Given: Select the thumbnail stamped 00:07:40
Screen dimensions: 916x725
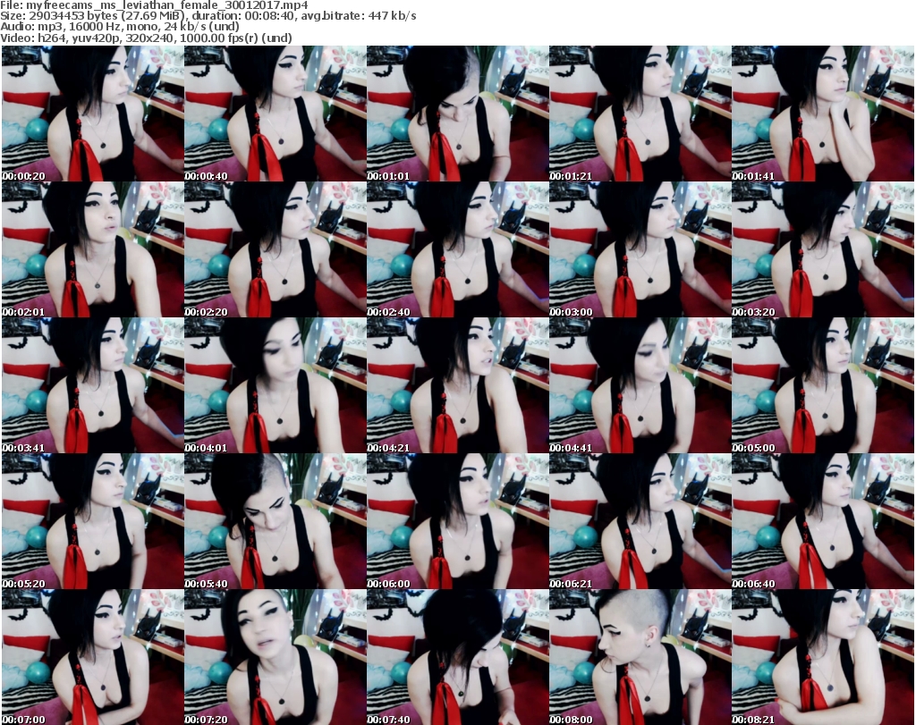Looking at the screenshot, I should click(x=458, y=657).
